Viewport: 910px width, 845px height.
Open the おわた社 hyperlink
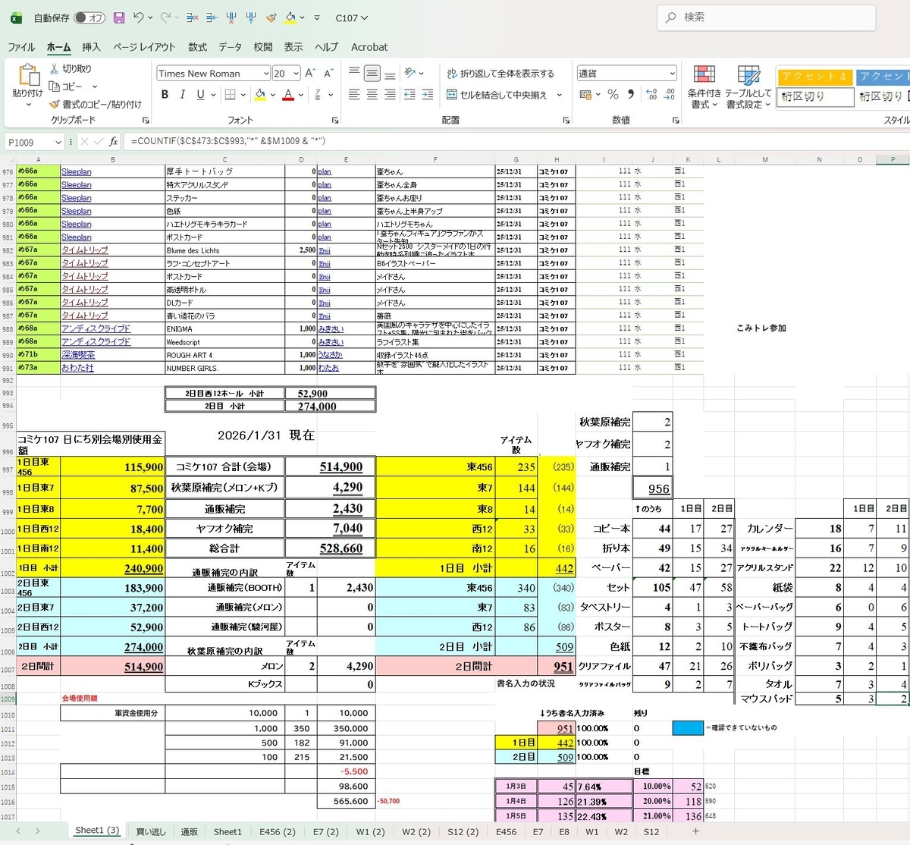tap(77, 368)
